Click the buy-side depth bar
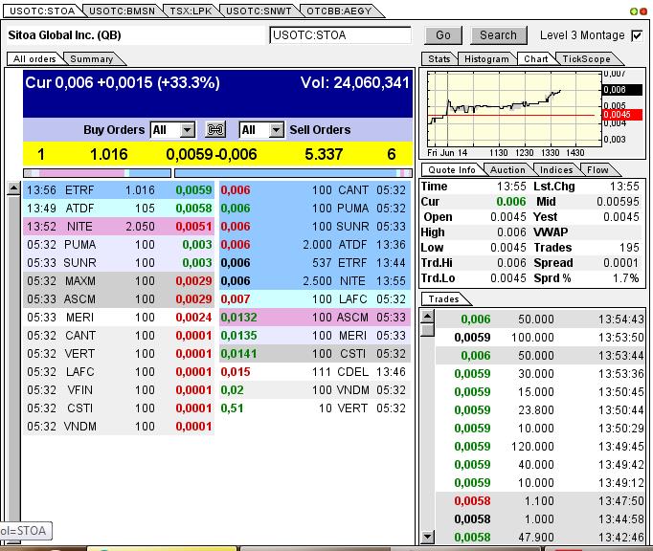Viewport: 653px width, 551px height. 98,173
